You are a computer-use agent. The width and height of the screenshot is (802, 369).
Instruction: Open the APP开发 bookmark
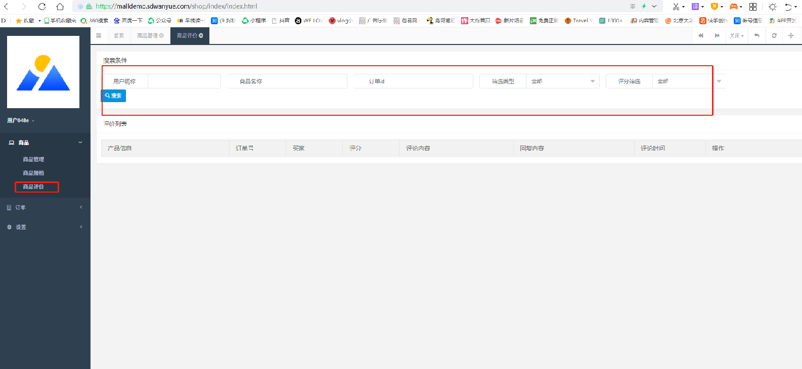pyautogui.click(x=783, y=21)
